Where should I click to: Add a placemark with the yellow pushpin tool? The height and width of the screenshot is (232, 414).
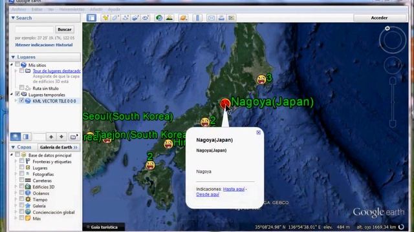[x=105, y=18]
